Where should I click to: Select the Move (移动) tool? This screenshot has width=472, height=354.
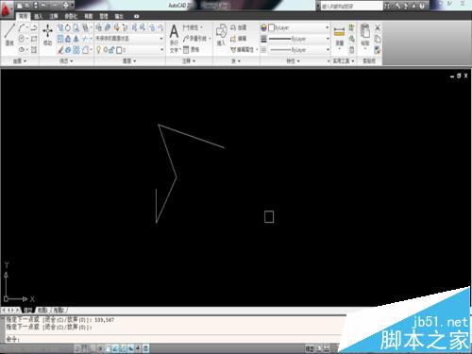point(47,35)
